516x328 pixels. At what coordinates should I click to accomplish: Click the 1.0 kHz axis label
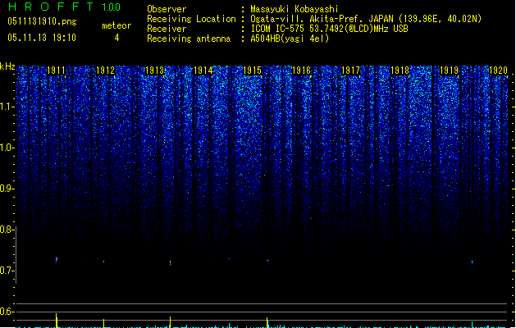pos(7,148)
